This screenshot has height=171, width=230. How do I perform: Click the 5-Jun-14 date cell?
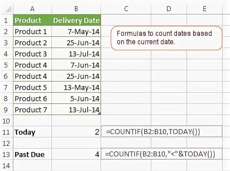[76, 99]
